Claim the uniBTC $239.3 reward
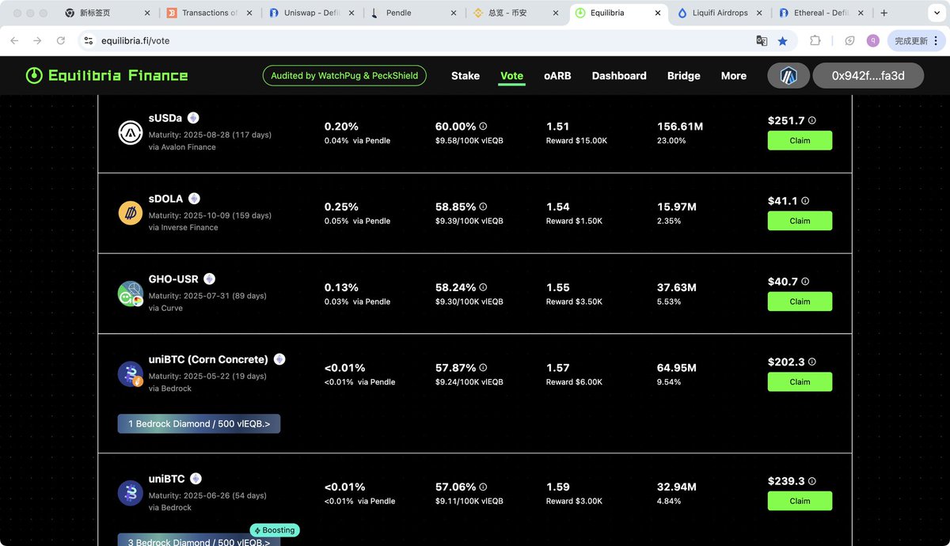950x546 pixels. [x=800, y=501]
